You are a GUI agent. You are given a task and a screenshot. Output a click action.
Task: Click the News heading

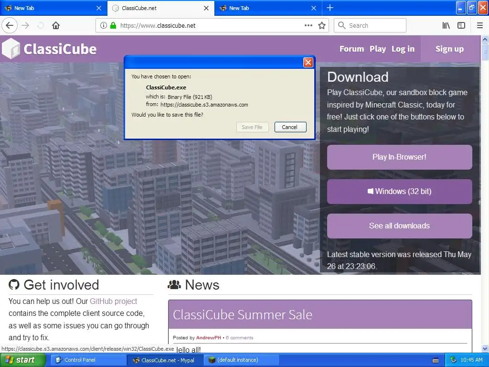coord(202,285)
